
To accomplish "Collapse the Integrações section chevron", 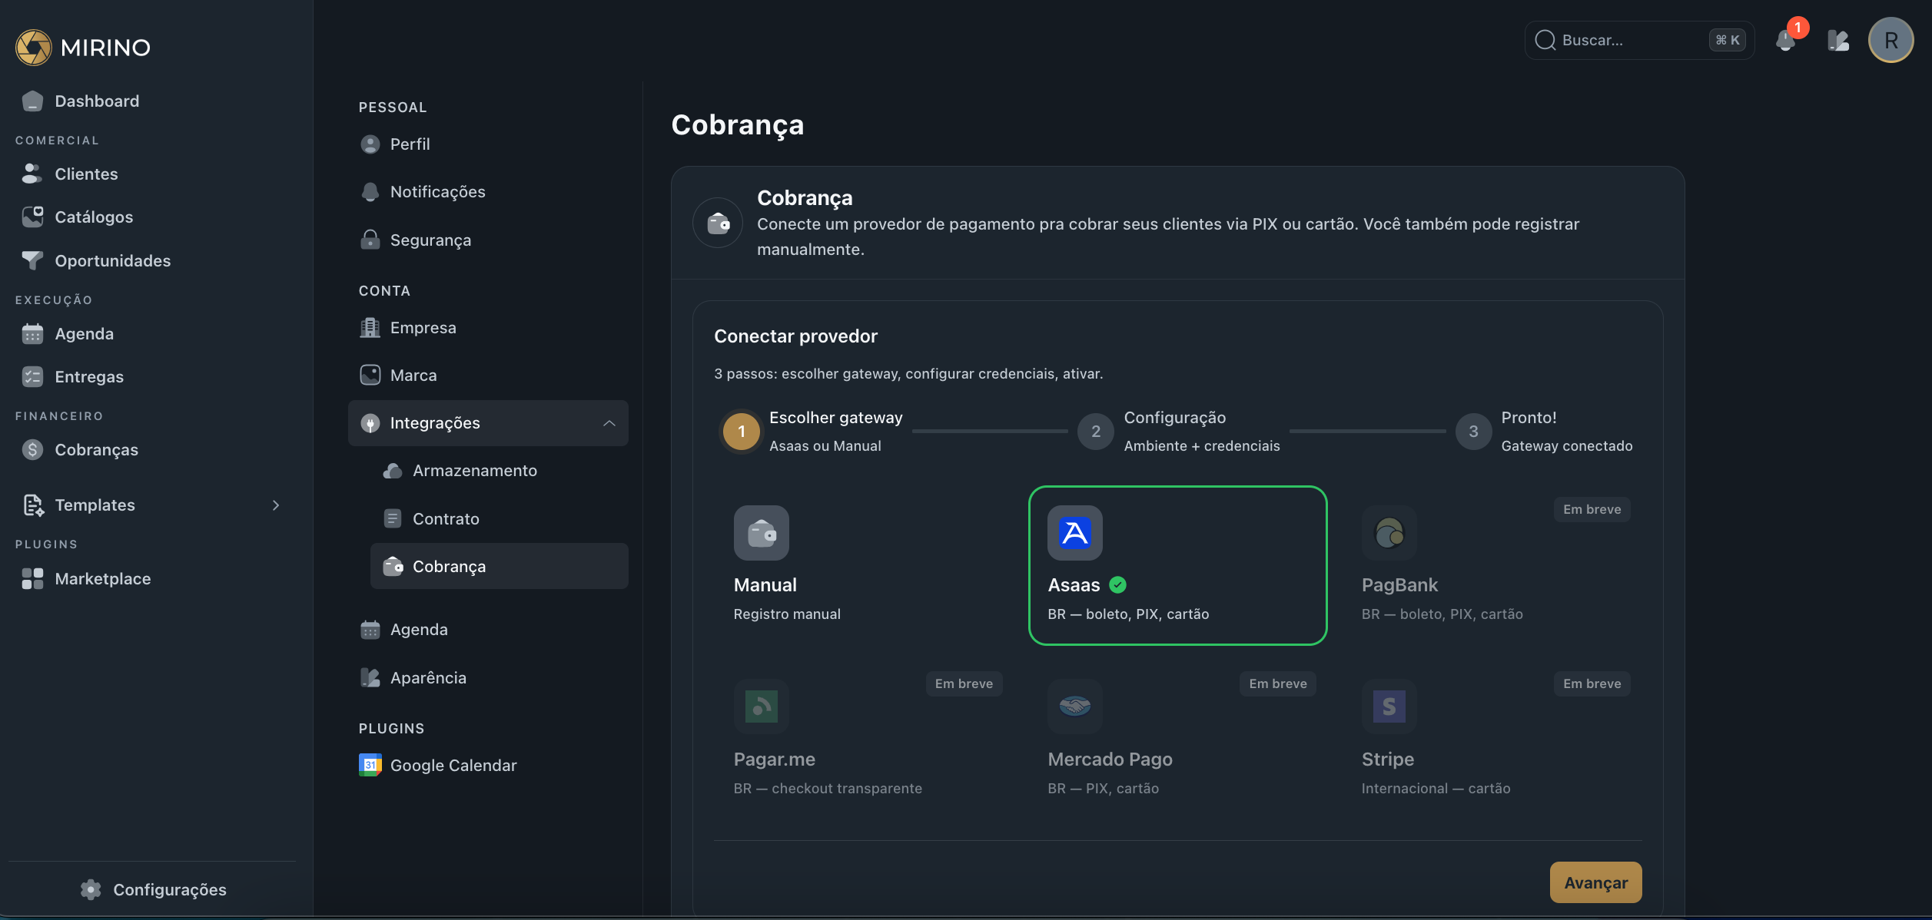I will (609, 423).
